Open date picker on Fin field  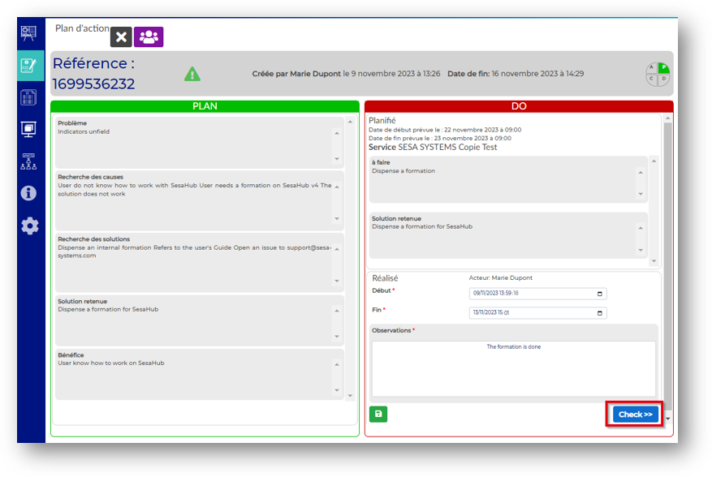coord(600,313)
